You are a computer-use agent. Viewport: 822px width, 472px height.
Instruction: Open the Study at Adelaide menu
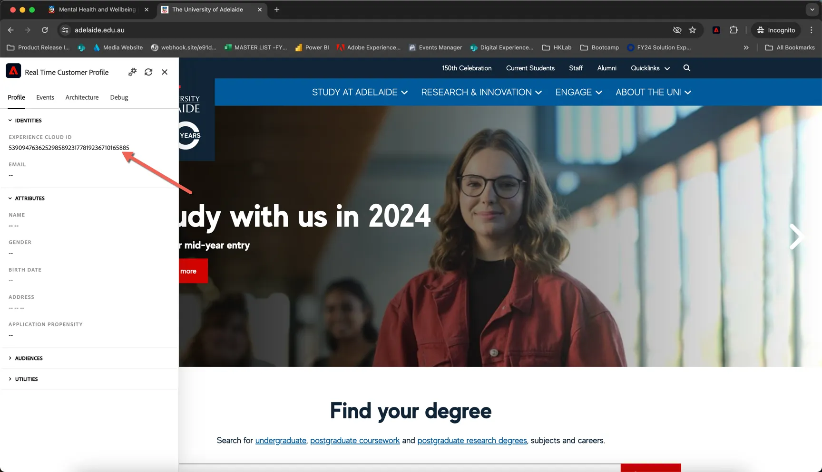coord(360,92)
